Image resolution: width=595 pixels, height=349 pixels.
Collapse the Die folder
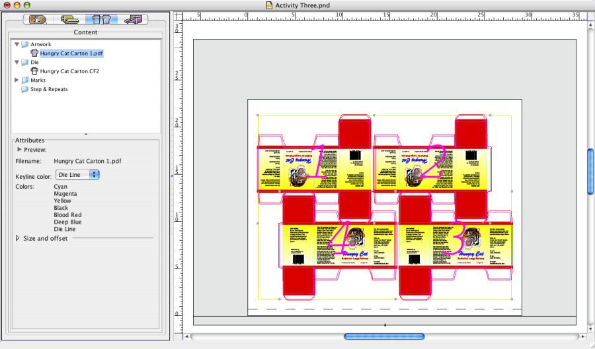[x=17, y=62]
